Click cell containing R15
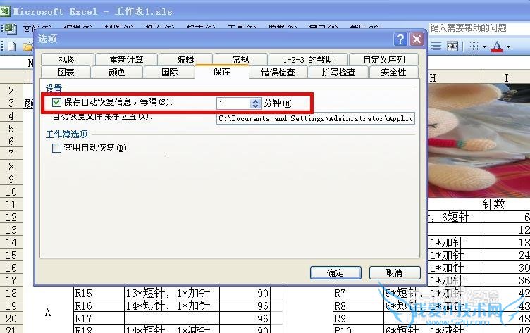The height and width of the screenshot is (333, 530). 99,293
